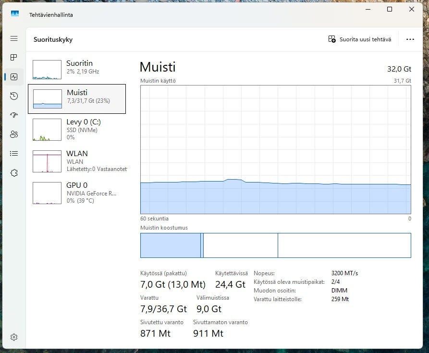Select the GPU 0 performance item
This screenshot has width=429, height=353.
(x=77, y=193)
